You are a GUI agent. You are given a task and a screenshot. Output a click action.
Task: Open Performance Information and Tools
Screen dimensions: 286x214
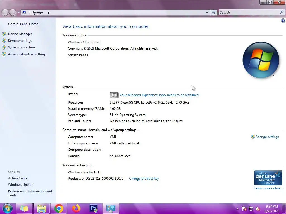click(30, 193)
